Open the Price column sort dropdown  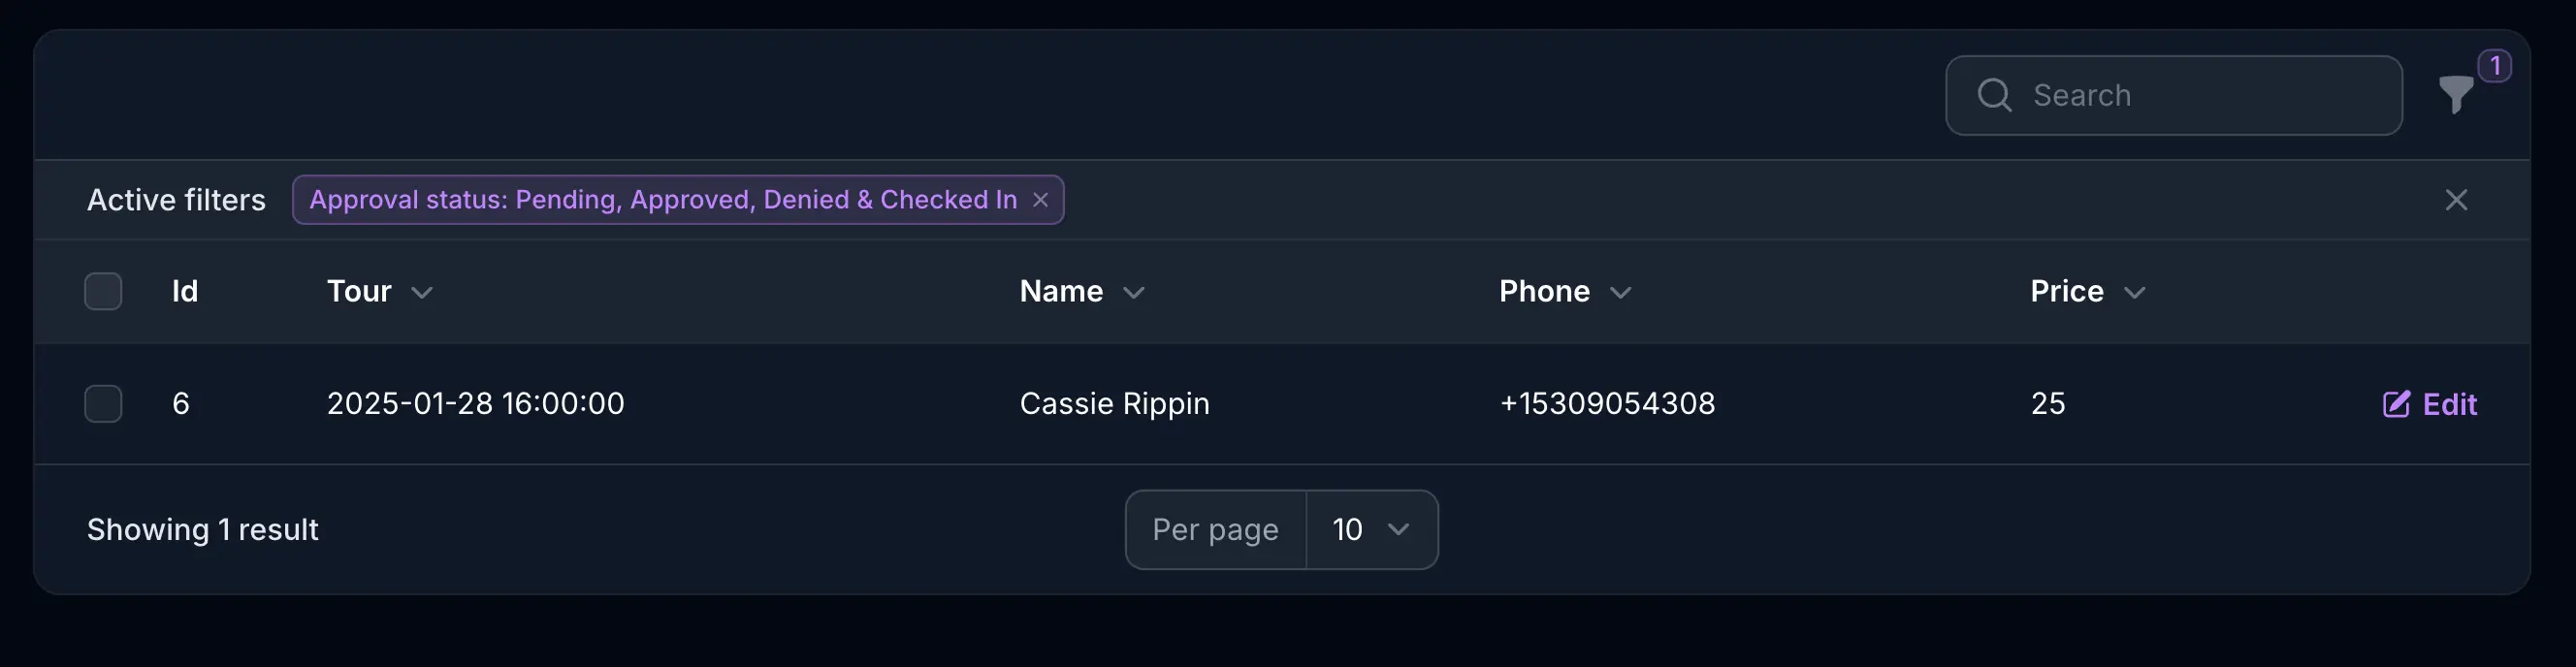coord(2134,293)
